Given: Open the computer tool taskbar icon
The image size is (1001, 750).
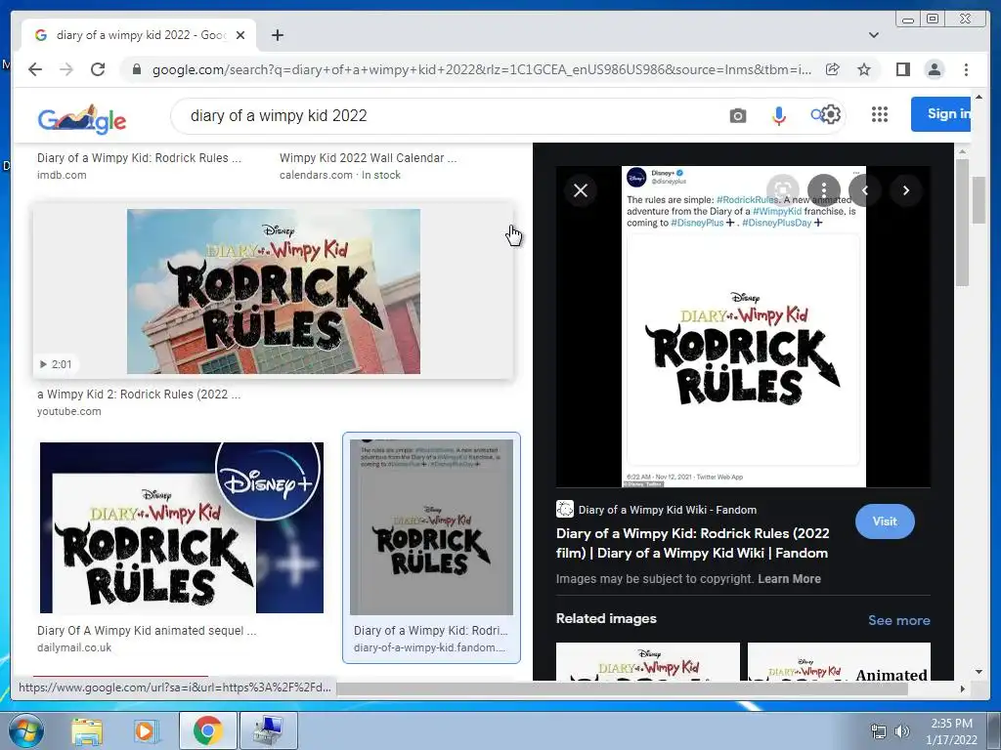Looking at the screenshot, I should [x=268, y=730].
